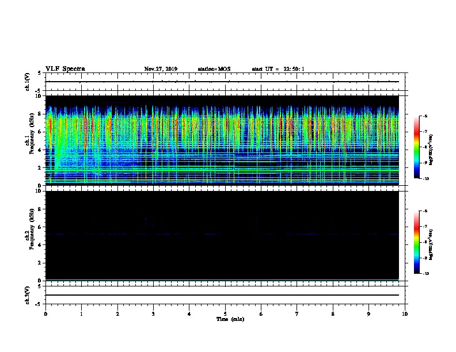Click time axis tick label "8"
The image size is (456, 352).
point(333,314)
